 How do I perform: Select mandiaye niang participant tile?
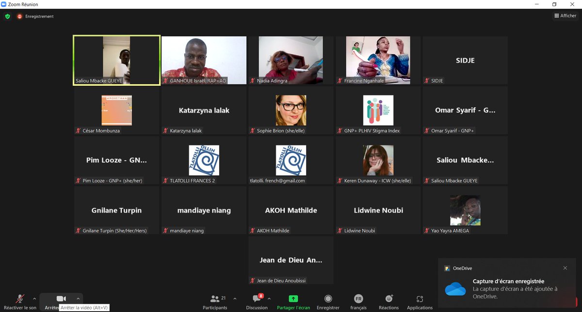tap(204, 210)
